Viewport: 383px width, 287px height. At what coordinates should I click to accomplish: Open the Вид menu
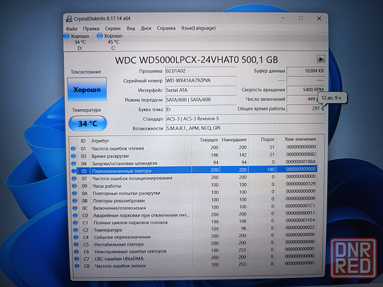[x=131, y=29]
